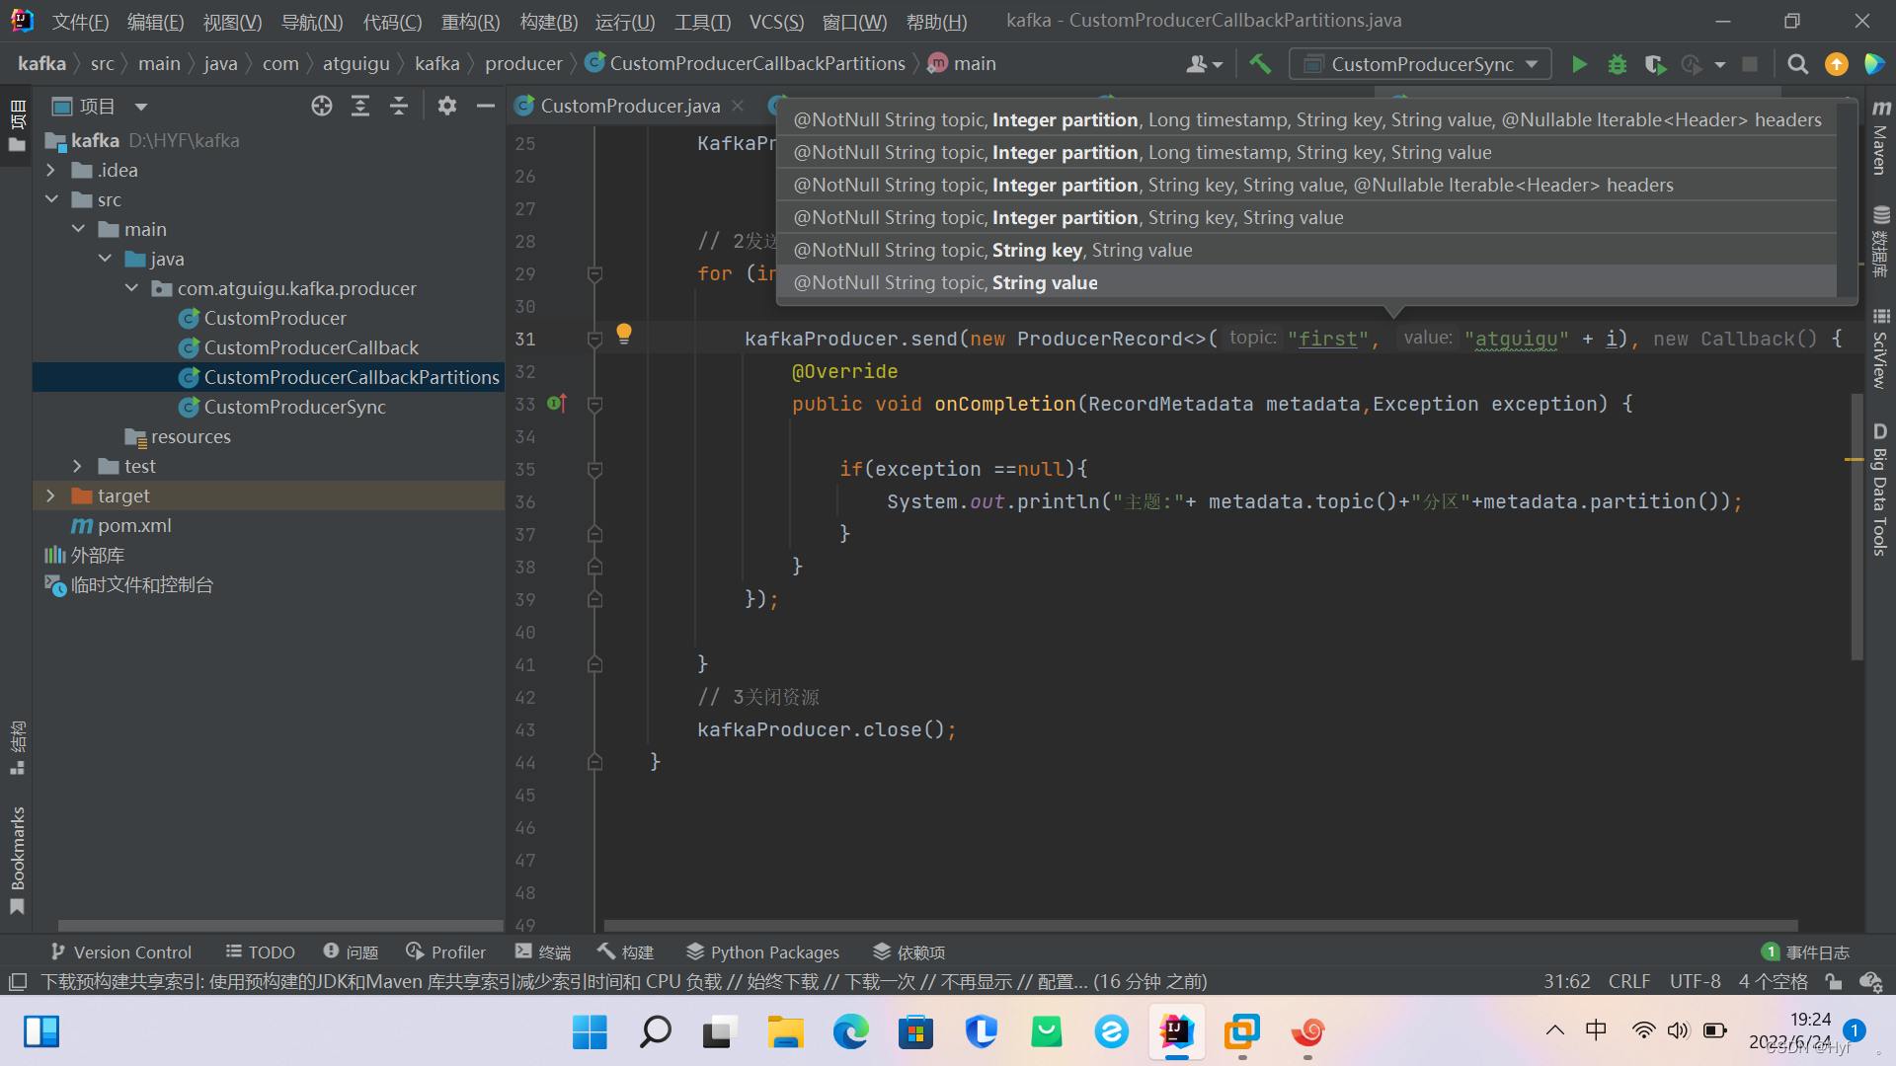Switch to the CustomProducer.java tab
This screenshot has height=1066, width=1896.
(630, 106)
